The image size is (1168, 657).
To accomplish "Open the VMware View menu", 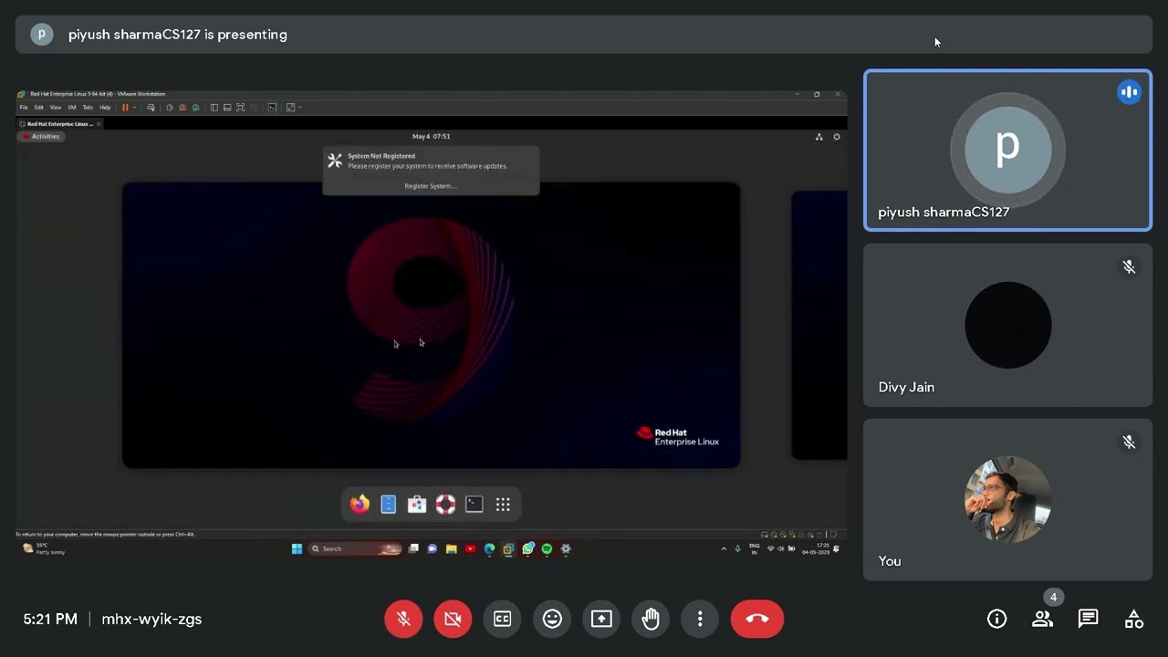I will pyautogui.click(x=56, y=107).
